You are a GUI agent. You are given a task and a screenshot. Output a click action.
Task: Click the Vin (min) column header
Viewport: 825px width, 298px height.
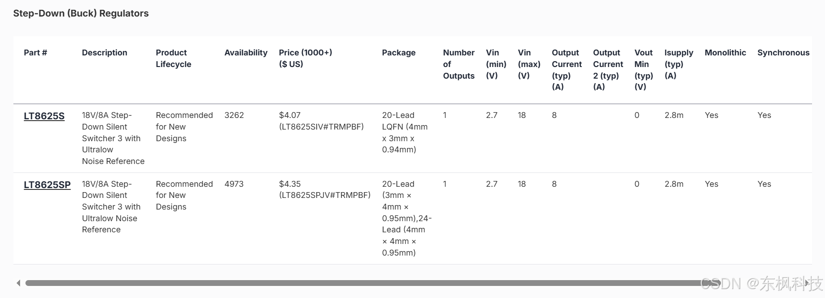point(496,64)
